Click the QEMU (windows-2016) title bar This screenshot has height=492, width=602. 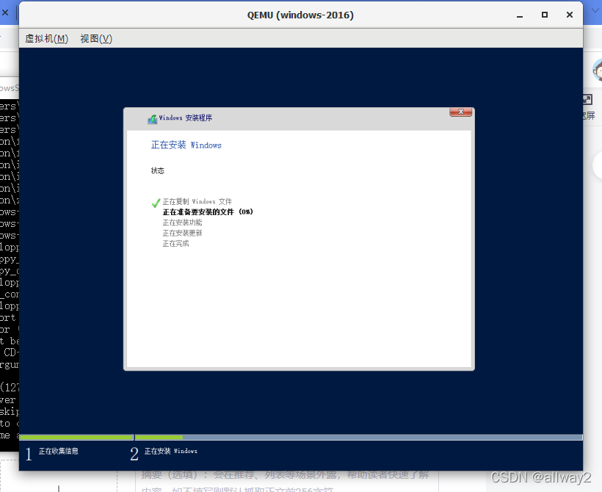(300, 15)
